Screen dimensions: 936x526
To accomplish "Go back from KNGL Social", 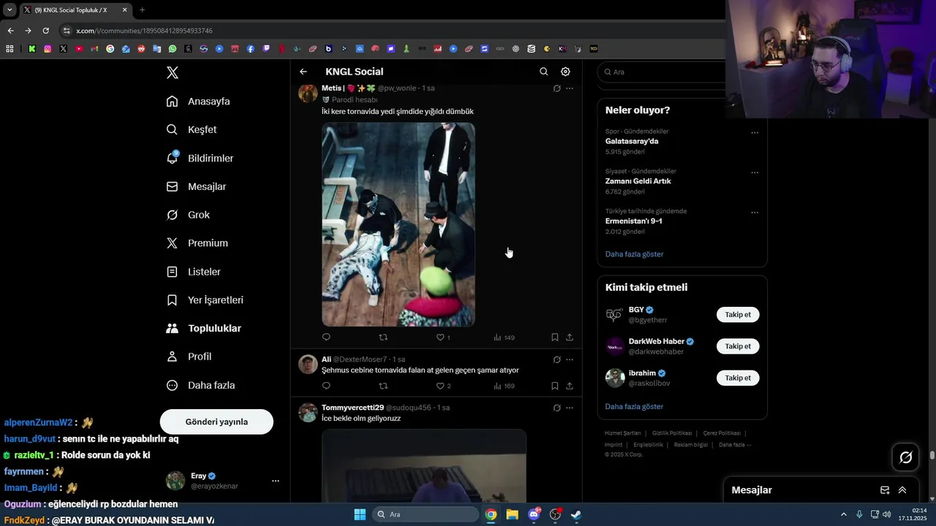I will tap(303, 72).
